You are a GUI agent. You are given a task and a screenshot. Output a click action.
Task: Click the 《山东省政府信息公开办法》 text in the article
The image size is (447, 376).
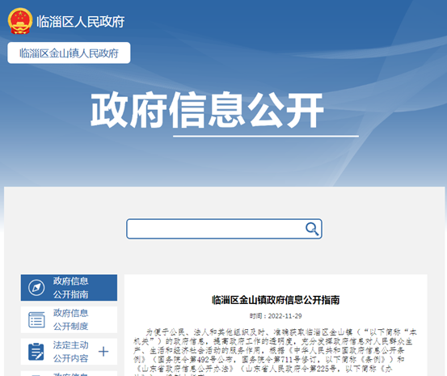pos(184,369)
